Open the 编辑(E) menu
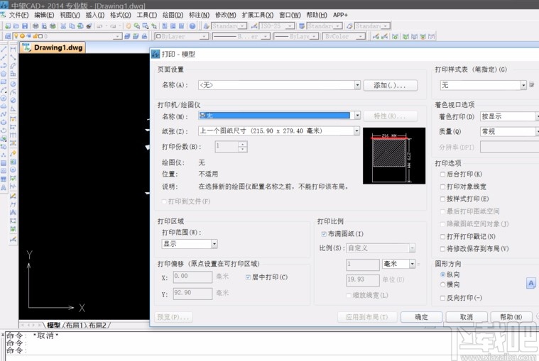 (44, 15)
